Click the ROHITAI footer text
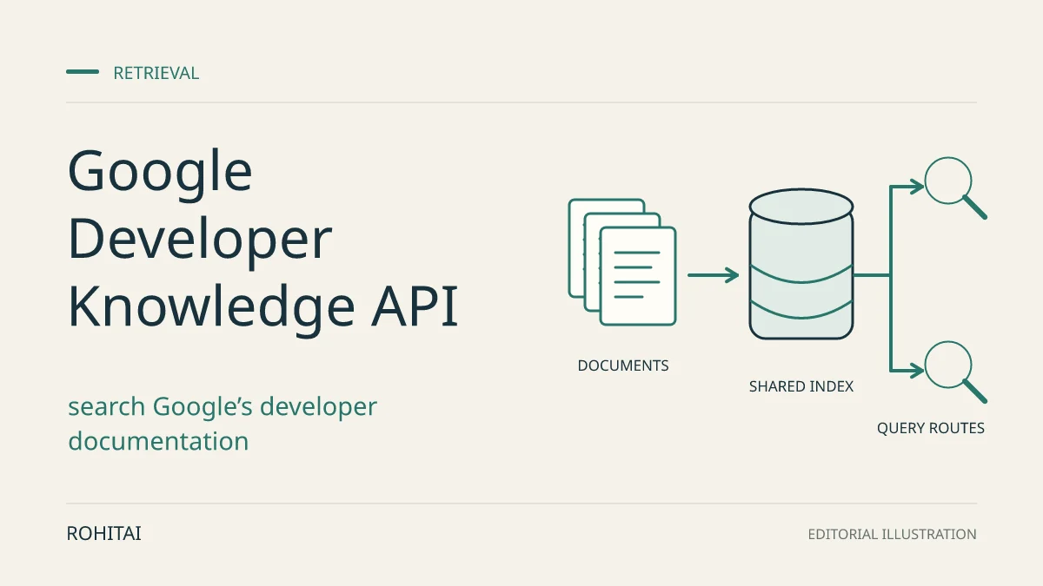Image resolution: width=1043 pixels, height=586 pixels. click(103, 534)
